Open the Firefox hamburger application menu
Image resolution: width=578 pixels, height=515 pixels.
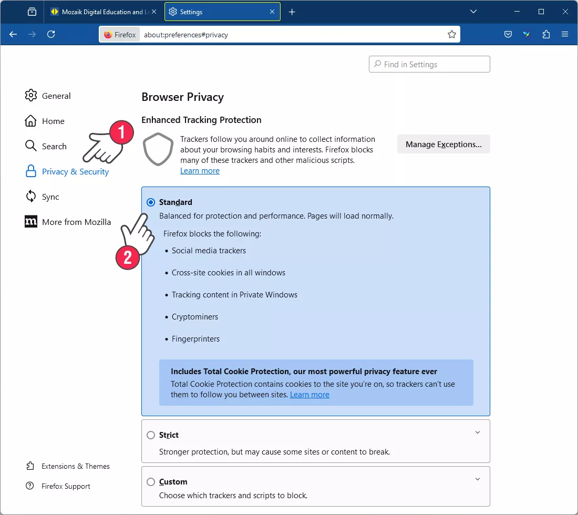point(565,35)
